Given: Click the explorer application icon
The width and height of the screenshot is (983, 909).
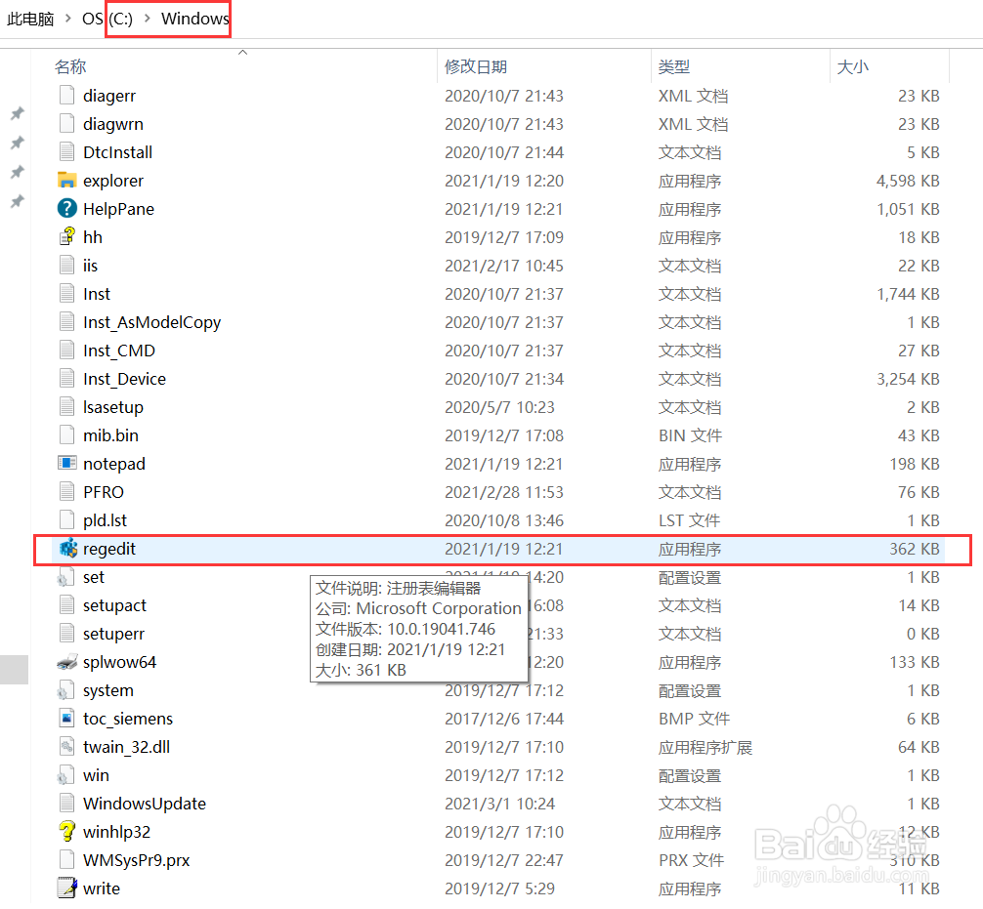Looking at the screenshot, I should coord(67,181).
